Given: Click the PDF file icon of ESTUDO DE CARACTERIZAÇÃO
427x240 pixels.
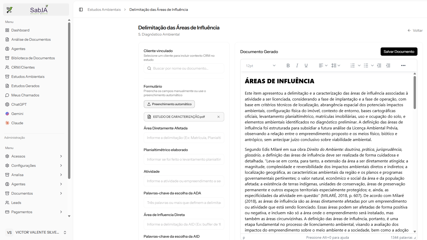Looking at the screenshot, I should pos(149,117).
